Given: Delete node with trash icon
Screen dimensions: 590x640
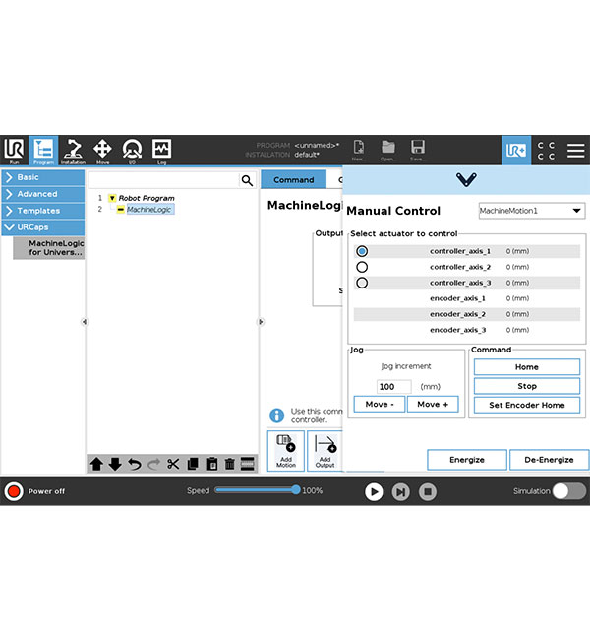Looking at the screenshot, I should (x=230, y=464).
